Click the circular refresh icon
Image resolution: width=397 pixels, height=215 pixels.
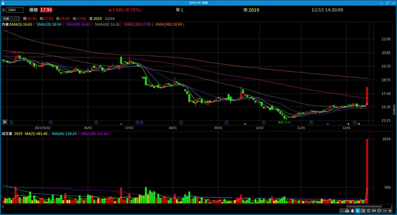click(379, 211)
